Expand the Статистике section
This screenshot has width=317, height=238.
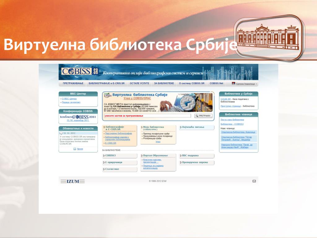[120, 169]
